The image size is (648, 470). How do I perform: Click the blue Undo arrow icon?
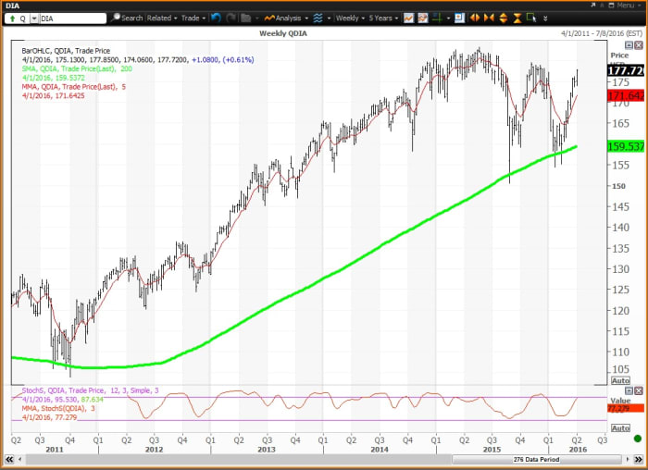tap(216, 19)
